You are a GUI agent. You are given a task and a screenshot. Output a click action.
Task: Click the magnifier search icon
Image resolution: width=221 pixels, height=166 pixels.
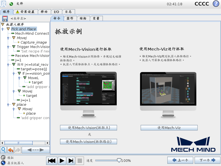pyautogui.click(x=3, y=150)
